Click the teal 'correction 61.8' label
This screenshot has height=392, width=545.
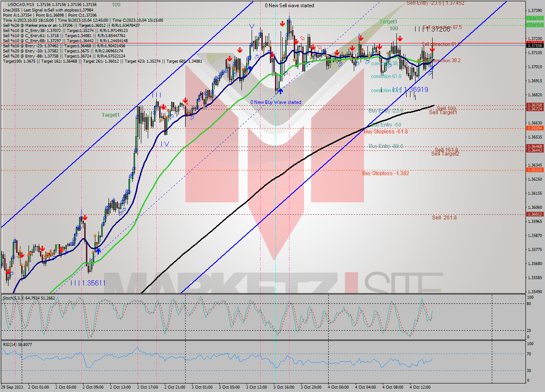tap(386, 76)
